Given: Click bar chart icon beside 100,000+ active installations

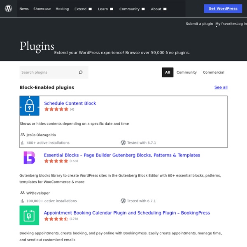Looking at the screenshot, I should (x=22, y=201).
